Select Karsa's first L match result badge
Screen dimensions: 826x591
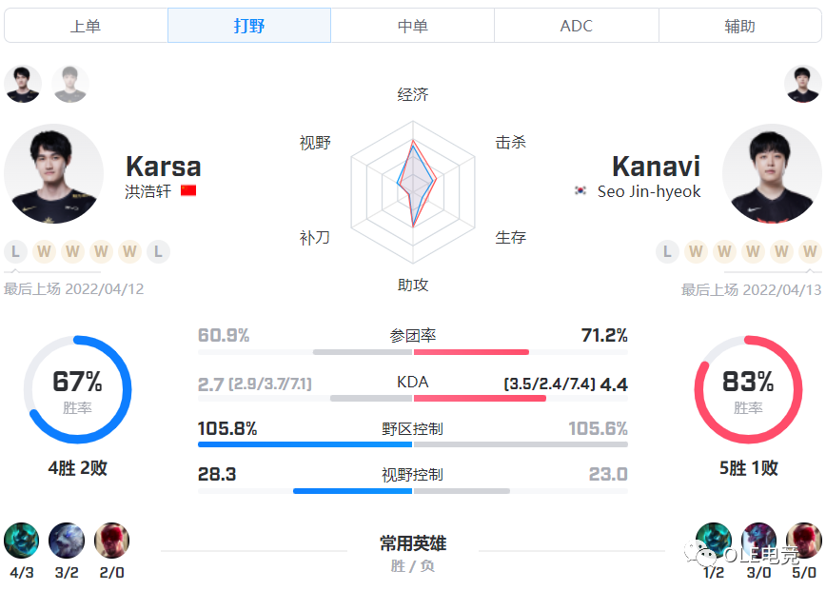(15, 252)
